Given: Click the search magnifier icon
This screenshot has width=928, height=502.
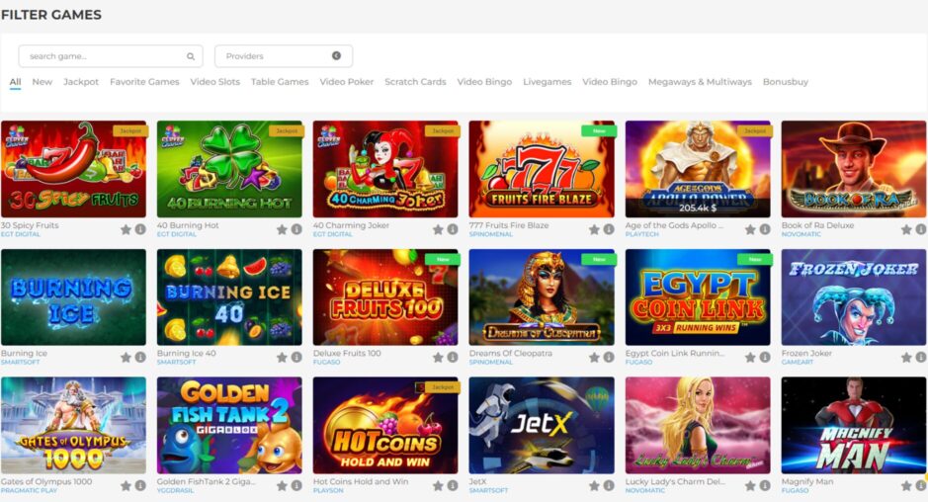Looking at the screenshot, I should [x=191, y=56].
